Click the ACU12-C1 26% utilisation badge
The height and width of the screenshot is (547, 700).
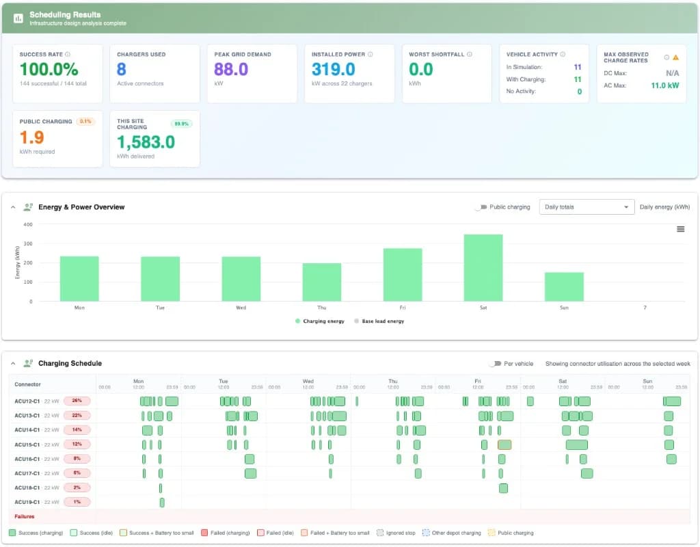pyautogui.click(x=77, y=401)
